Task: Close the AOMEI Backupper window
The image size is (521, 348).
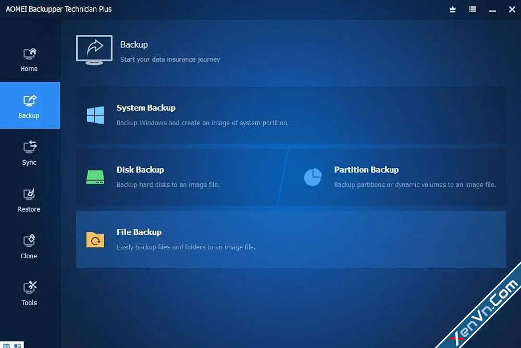Action: pyautogui.click(x=512, y=9)
